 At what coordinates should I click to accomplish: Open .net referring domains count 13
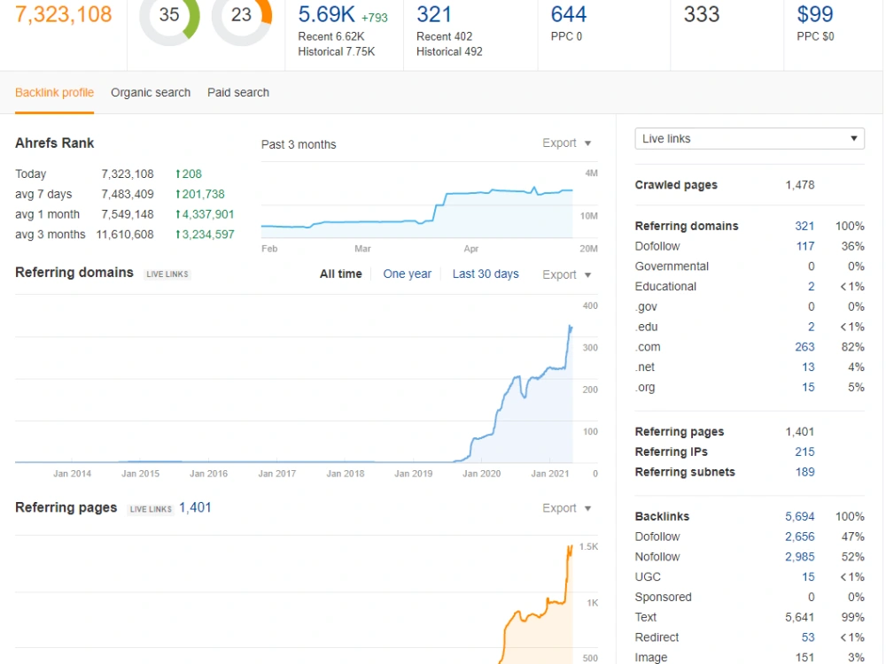[808, 367]
